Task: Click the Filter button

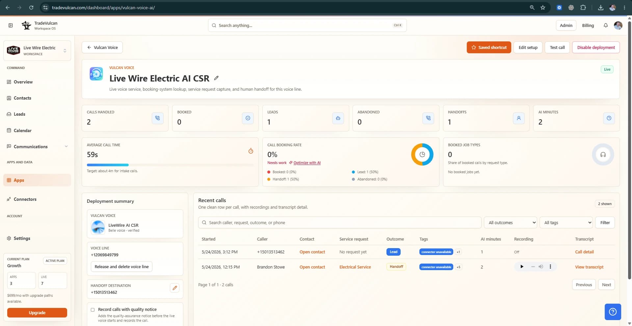Action: [x=605, y=222]
